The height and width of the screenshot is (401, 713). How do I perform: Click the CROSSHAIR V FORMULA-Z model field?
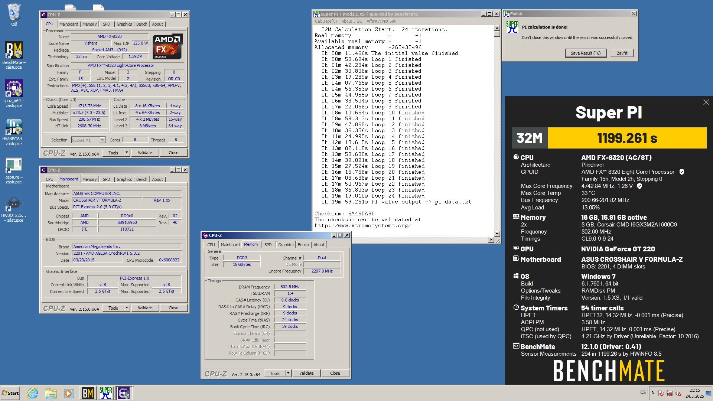tap(107, 200)
